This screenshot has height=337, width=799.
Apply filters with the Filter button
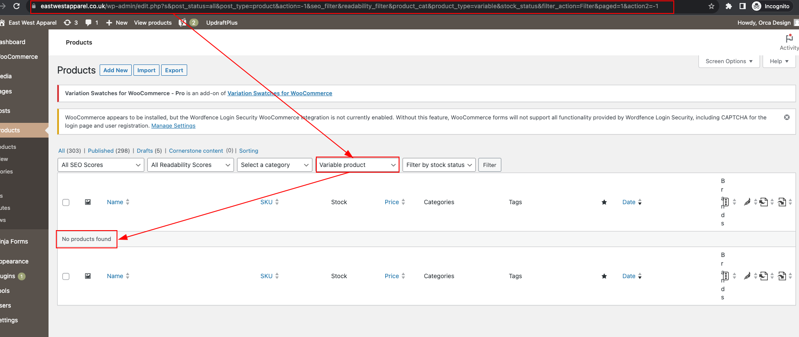490,165
